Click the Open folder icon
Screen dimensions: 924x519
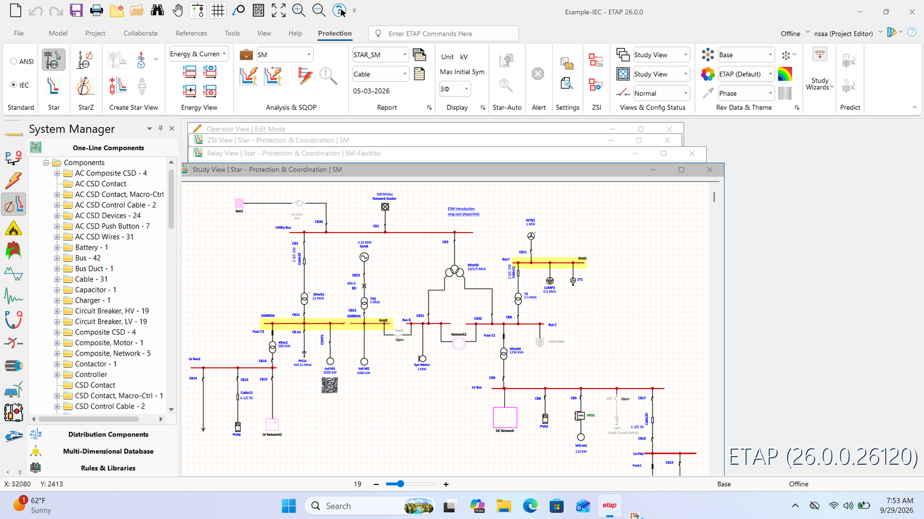[137, 10]
